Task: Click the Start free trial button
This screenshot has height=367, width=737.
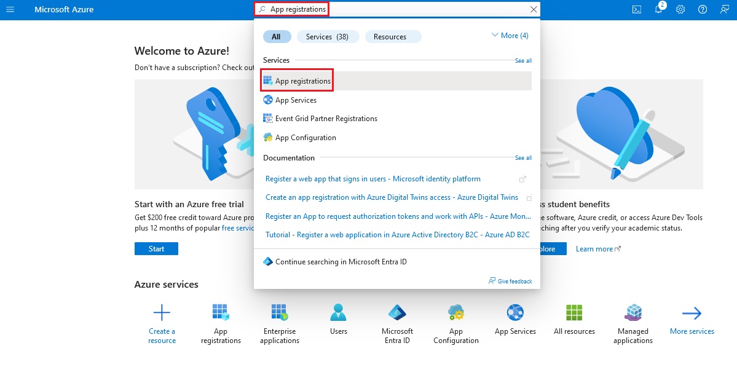Action: click(x=156, y=248)
